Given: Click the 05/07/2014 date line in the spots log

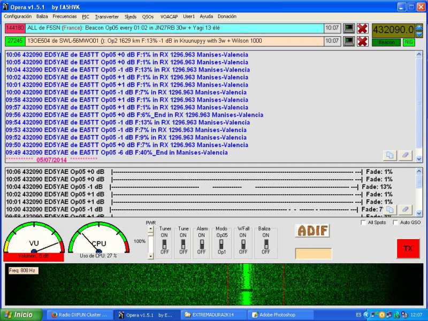Looking at the screenshot, I should (x=51, y=159).
